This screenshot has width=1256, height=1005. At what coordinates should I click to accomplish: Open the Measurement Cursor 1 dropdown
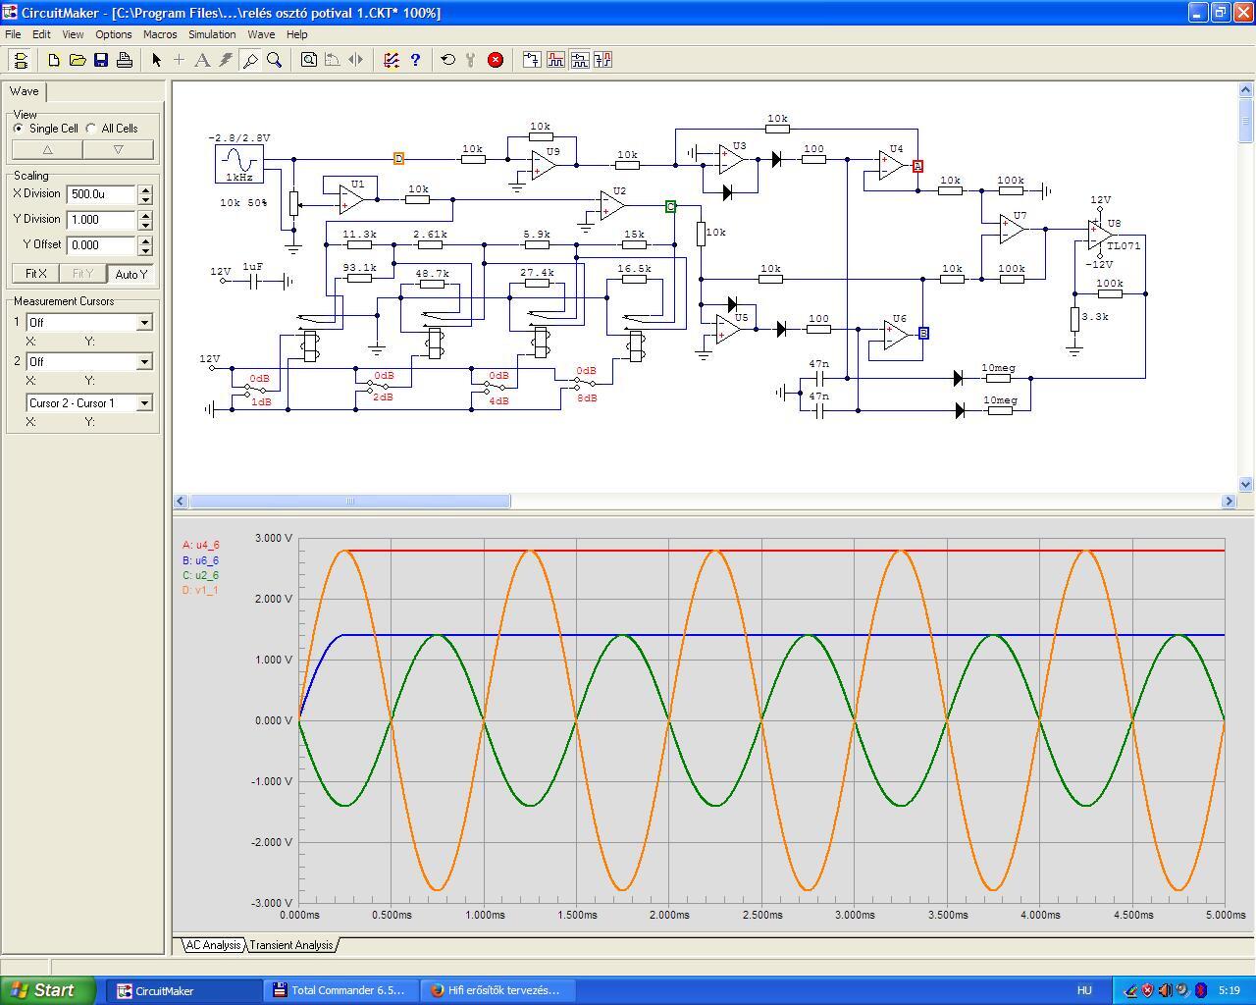point(144,323)
